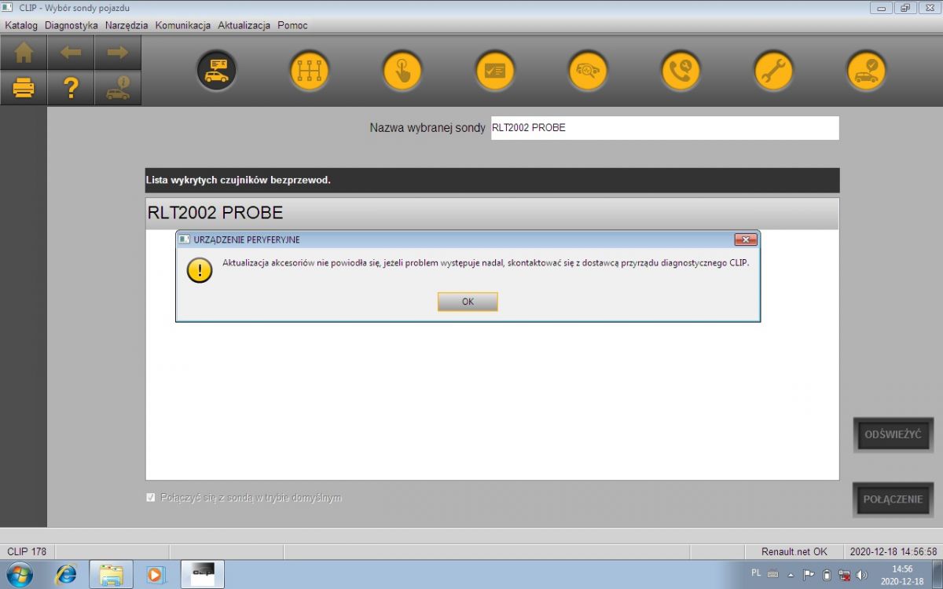The image size is (943, 589).
Task: Open File Explorer from taskbar
Action: pos(111,575)
